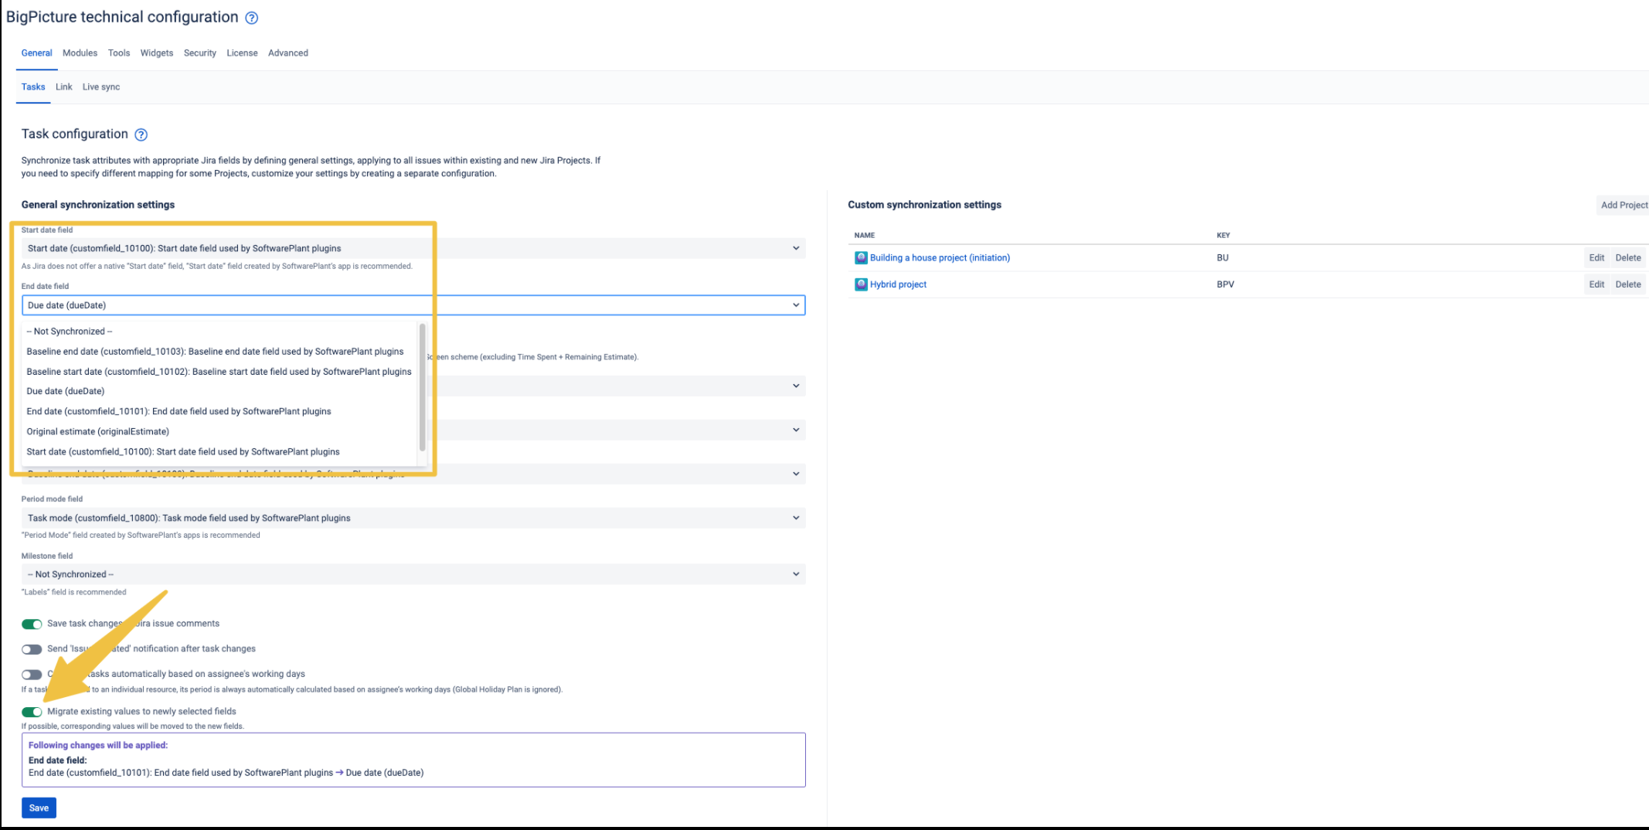Click the BPV project key cell
The height and width of the screenshot is (830, 1649).
[x=1226, y=284]
